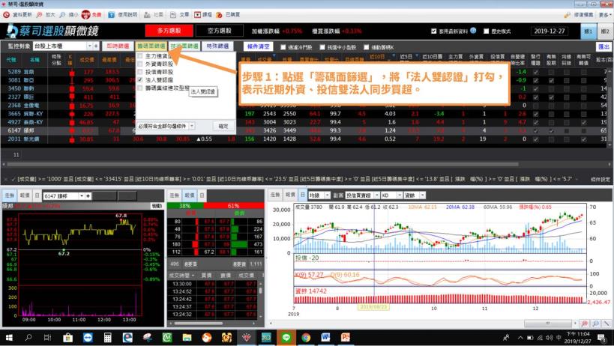
Task: Click blue info icon beside 套用最新資料
Action: click(473, 31)
